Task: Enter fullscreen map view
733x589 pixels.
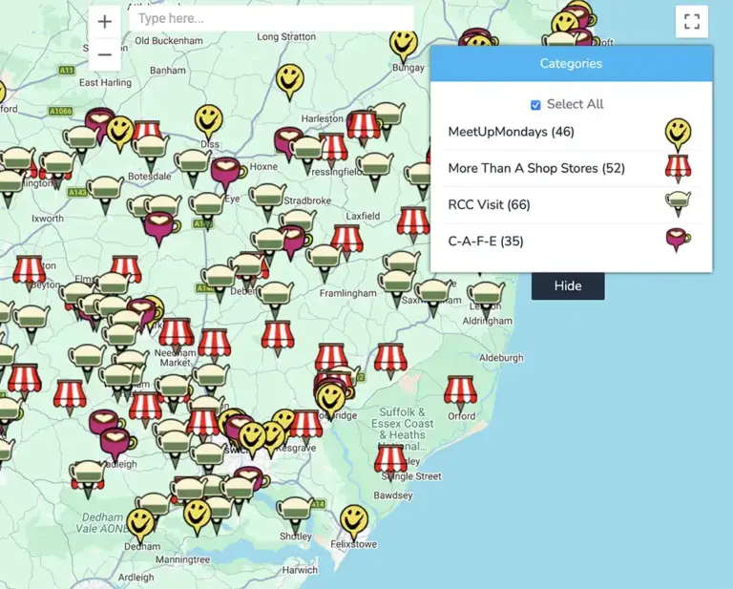Action: click(x=691, y=21)
